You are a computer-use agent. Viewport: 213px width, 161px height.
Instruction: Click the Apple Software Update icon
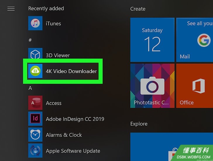pyautogui.click(x=35, y=150)
